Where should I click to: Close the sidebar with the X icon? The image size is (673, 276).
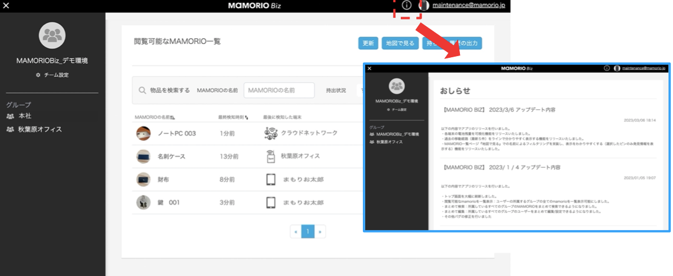(6, 6)
